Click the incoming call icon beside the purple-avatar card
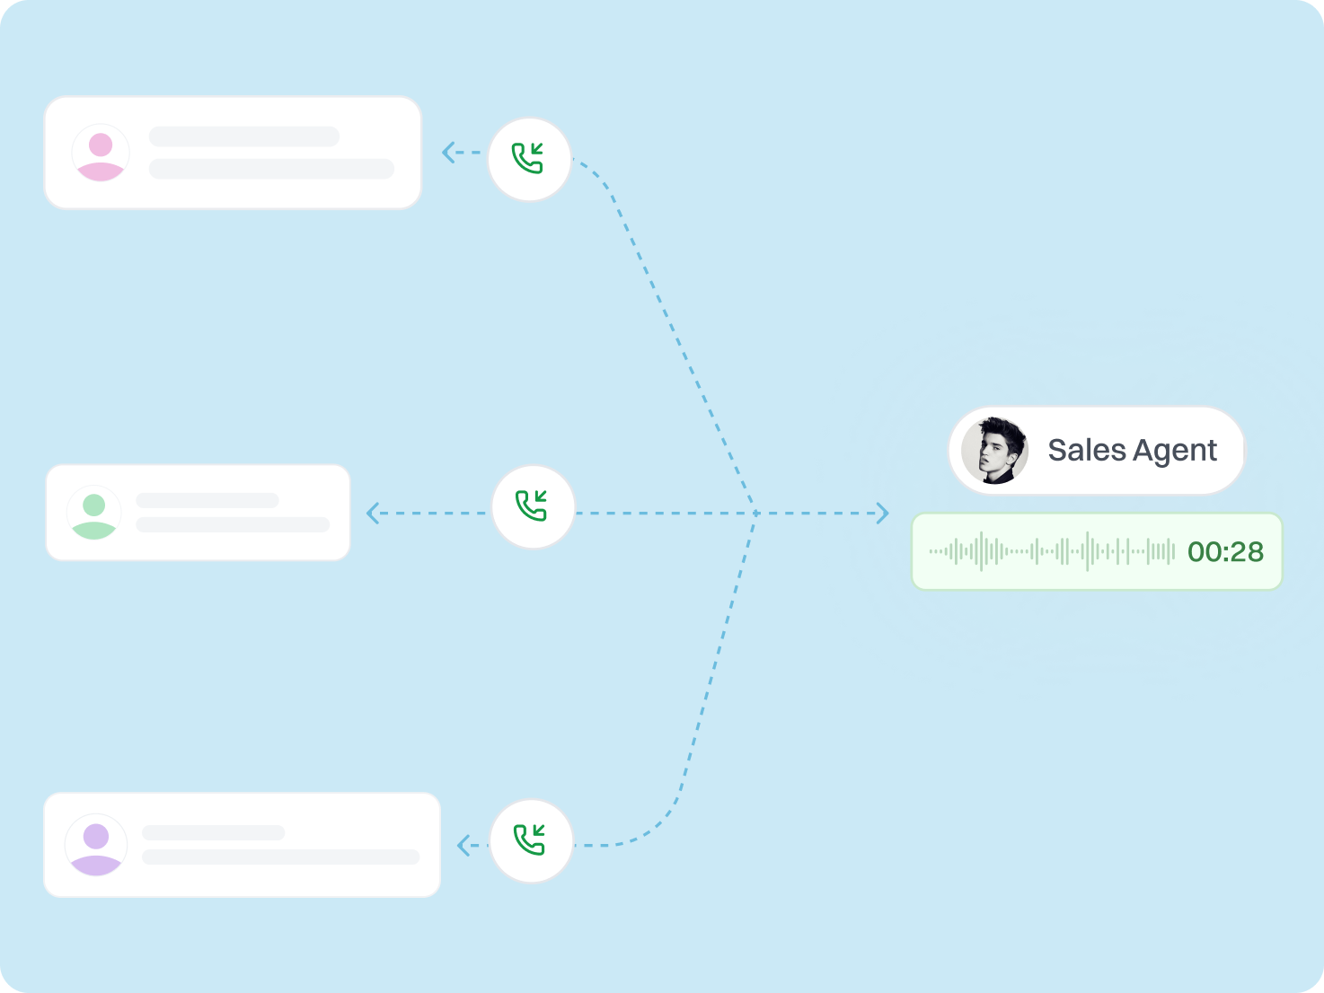 click(x=531, y=840)
